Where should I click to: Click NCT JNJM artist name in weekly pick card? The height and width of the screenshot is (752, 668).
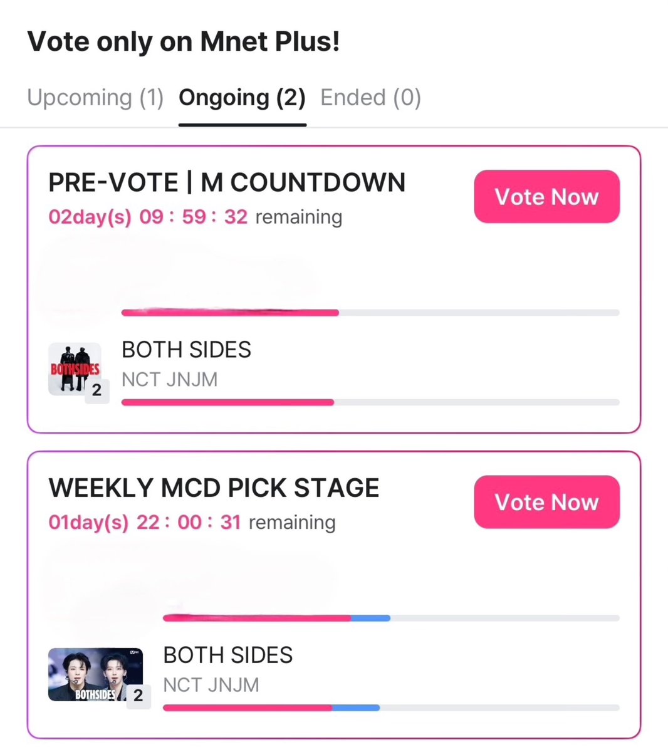[211, 685]
